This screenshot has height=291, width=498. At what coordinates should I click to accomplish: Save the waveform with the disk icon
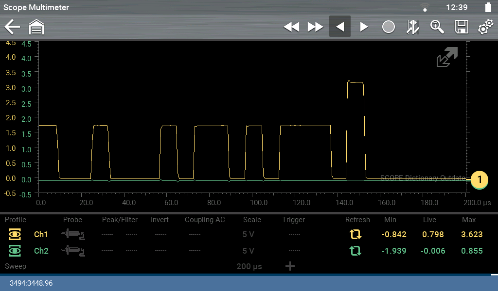(461, 27)
